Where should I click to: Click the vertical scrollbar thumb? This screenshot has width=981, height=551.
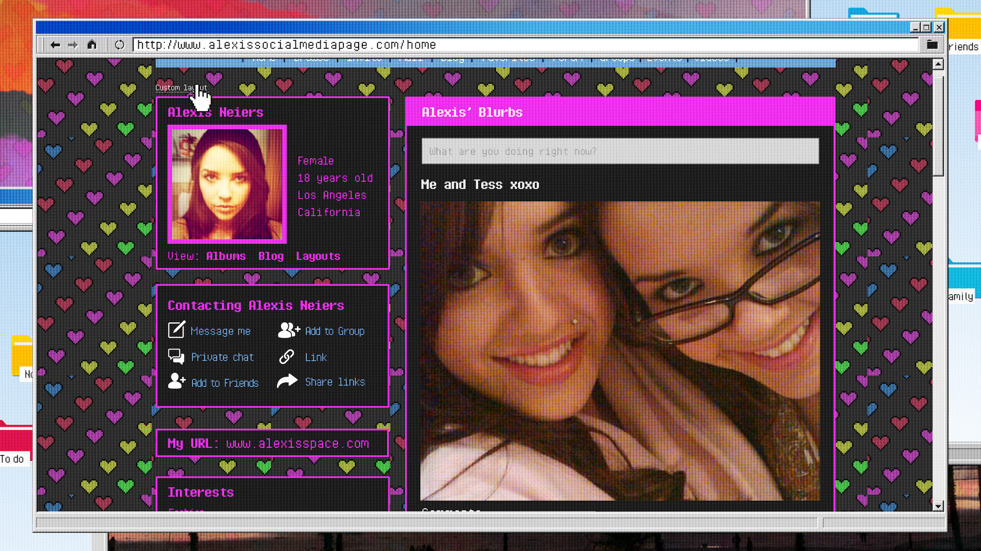coord(938,127)
